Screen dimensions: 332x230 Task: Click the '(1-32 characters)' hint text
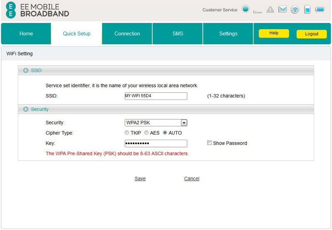(x=226, y=96)
